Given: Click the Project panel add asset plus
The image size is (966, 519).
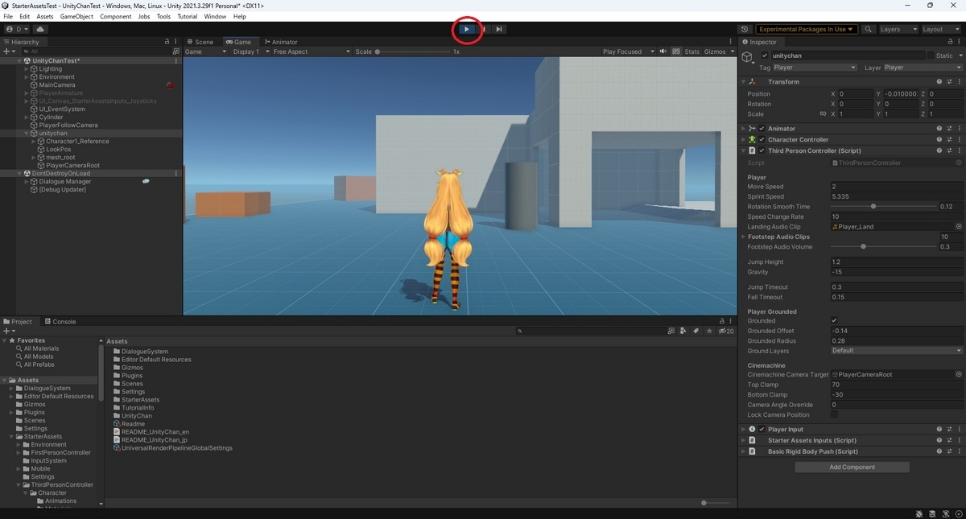Looking at the screenshot, I should coord(7,331).
